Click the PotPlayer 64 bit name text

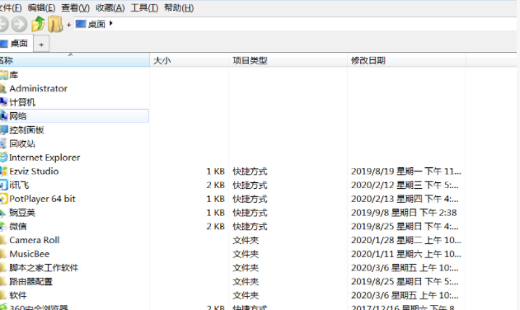coord(42,199)
